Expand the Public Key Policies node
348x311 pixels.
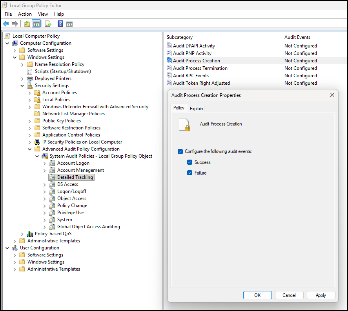[x=29, y=121]
